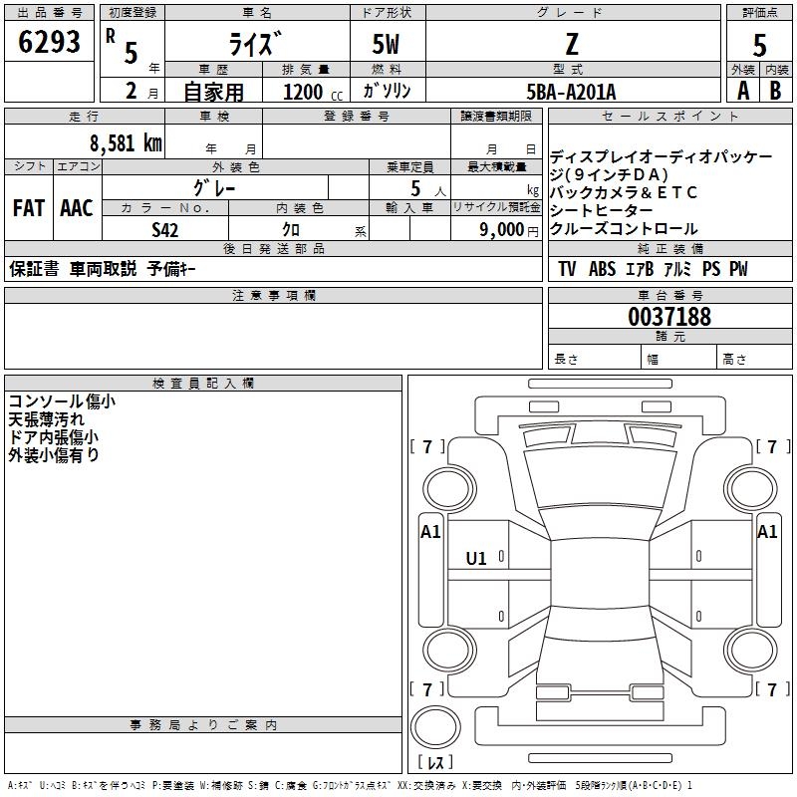
Task: Click front-right tire tread value 7
Action: coord(773,446)
